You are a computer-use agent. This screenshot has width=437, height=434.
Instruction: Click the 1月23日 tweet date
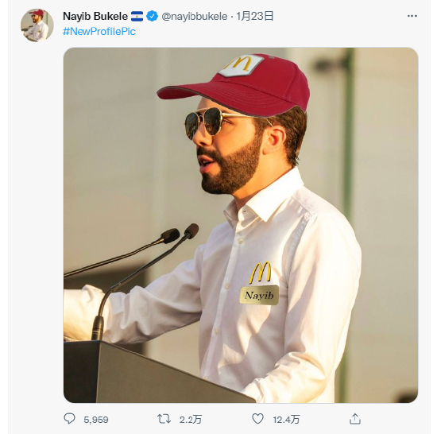coord(255,16)
